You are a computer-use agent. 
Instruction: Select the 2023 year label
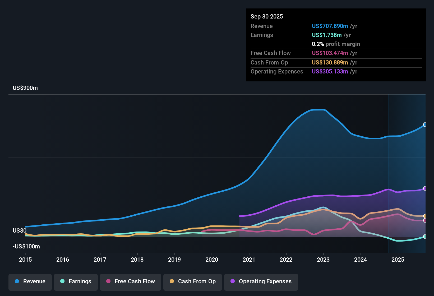(323, 260)
